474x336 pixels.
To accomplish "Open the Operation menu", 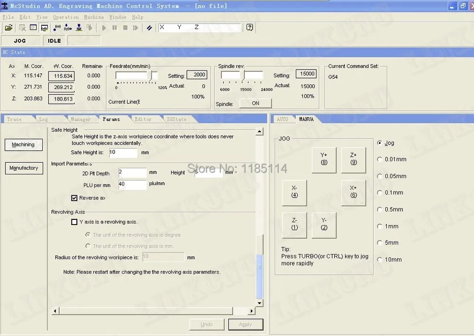I will point(66,17).
